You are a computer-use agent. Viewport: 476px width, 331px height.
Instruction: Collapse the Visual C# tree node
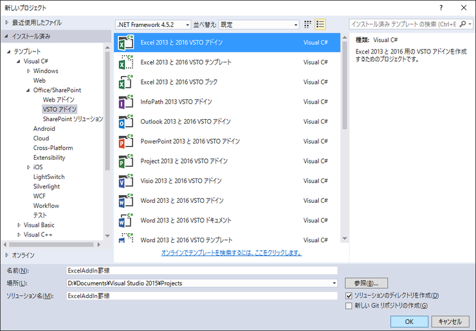point(19,61)
